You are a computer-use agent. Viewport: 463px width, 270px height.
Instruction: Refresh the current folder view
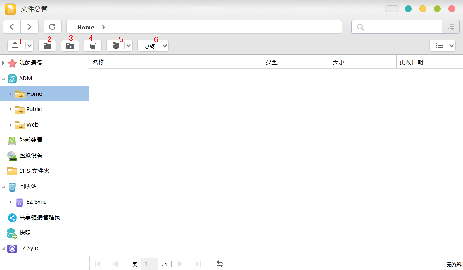click(52, 27)
